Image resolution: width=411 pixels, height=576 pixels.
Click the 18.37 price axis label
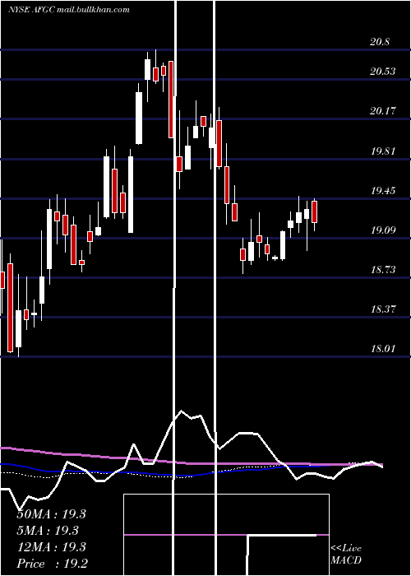(x=383, y=309)
